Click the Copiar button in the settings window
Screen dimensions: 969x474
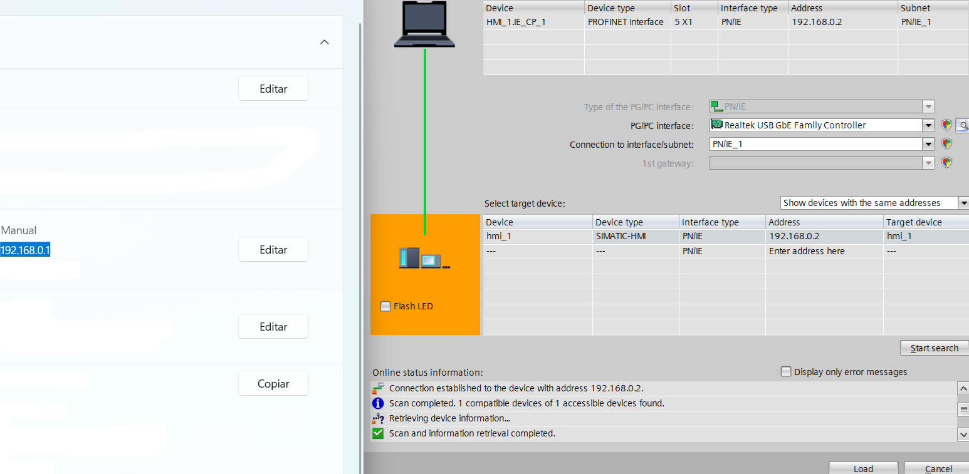pyautogui.click(x=273, y=383)
